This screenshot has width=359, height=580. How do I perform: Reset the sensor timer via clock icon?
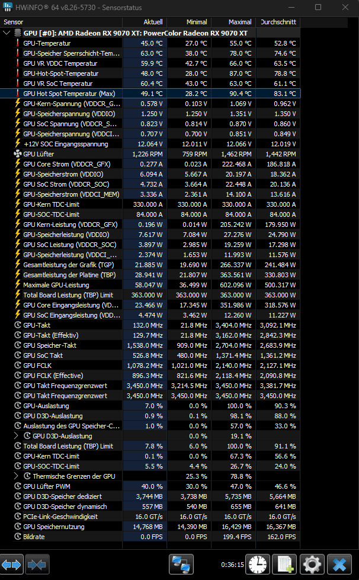257,565
